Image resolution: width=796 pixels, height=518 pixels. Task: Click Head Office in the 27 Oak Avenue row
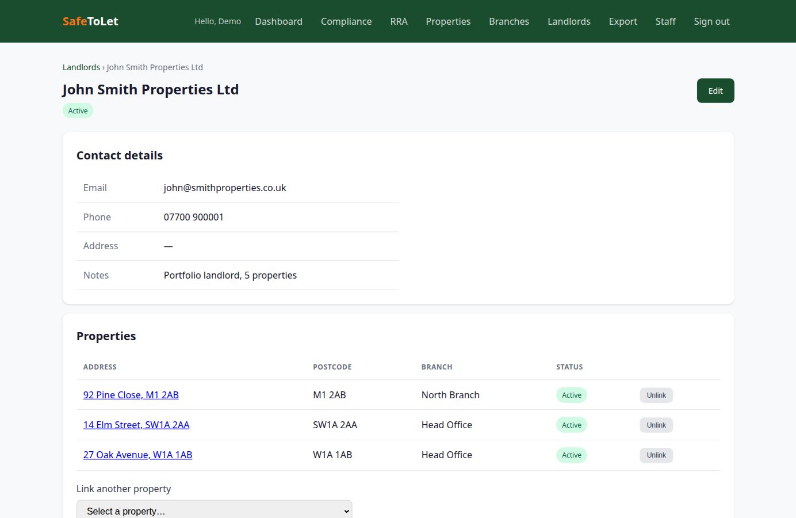[447, 455]
